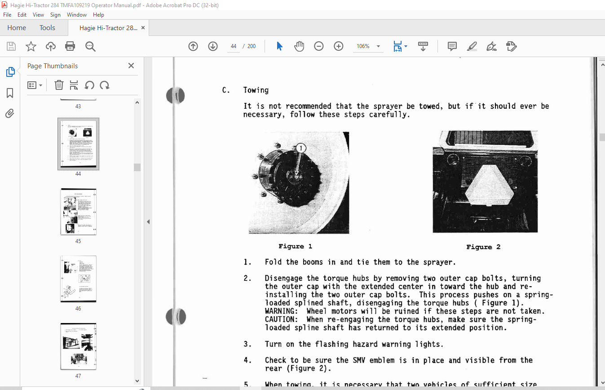605x390 pixels.
Task: Open the File menu
Action: coord(7,15)
